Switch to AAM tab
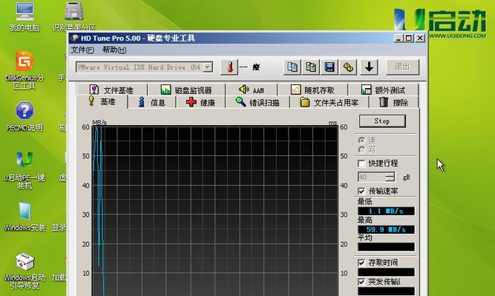 (x=252, y=90)
